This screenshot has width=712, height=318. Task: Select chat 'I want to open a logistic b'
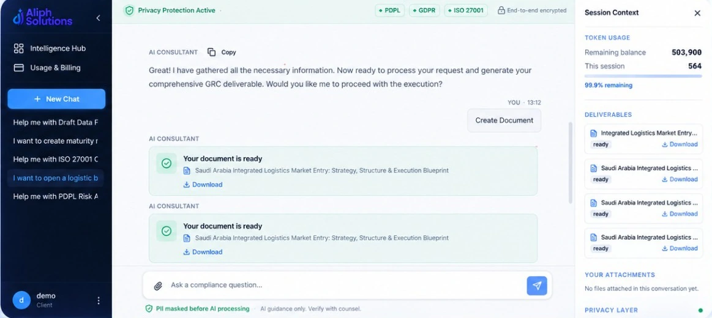pos(55,178)
